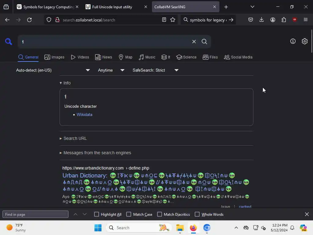Image resolution: width=313 pixels, height=235 pixels.
Task: Click the Find in page text field
Action: pyautogui.click(x=35, y=214)
